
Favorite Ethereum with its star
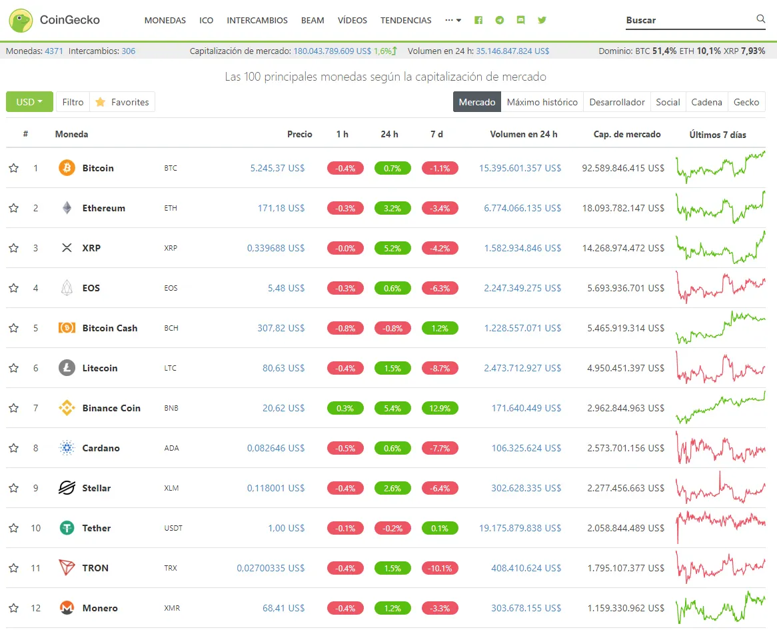[14, 208]
